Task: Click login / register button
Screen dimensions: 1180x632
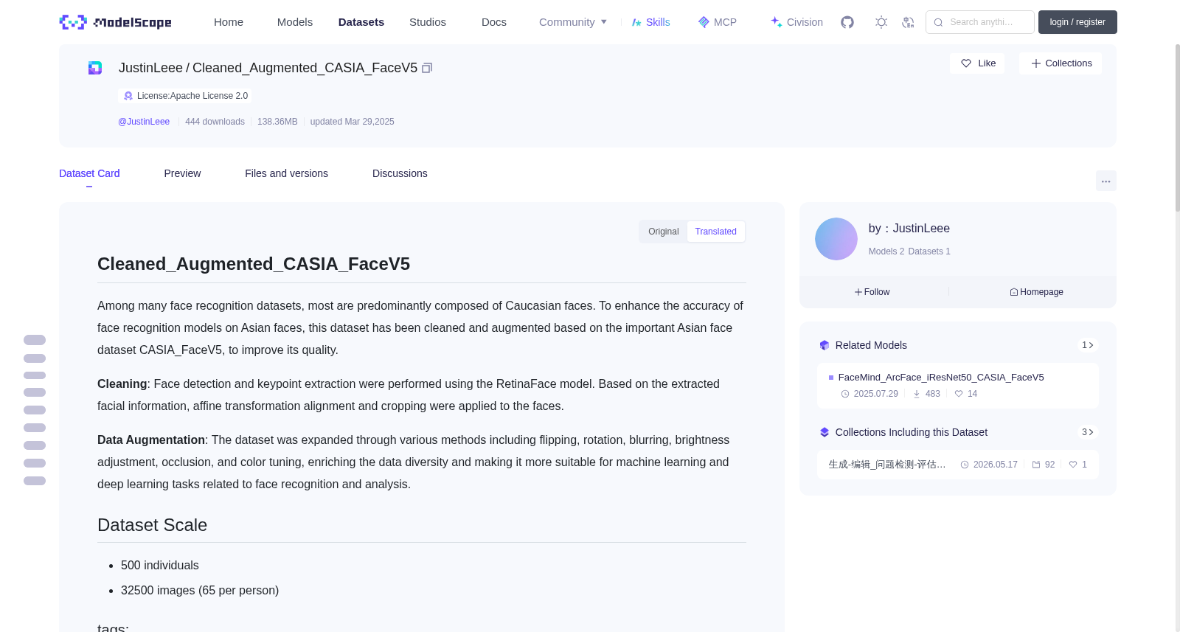Action: [1077, 22]
